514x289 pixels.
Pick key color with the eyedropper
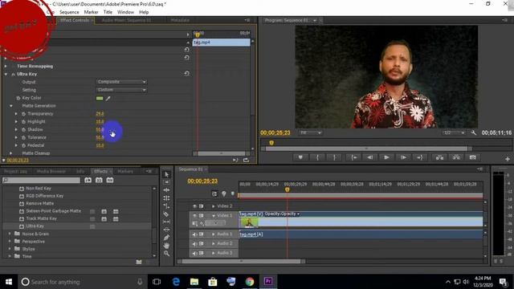click(108, 98)
